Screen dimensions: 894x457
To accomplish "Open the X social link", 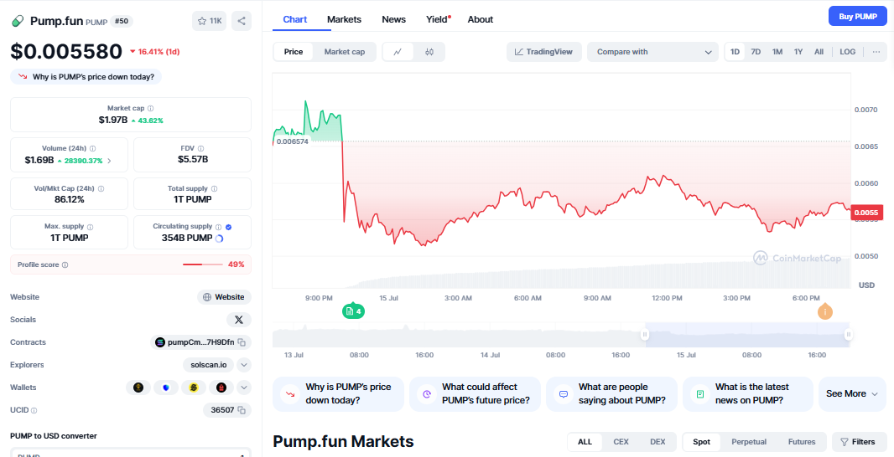I will click(239, 320).
